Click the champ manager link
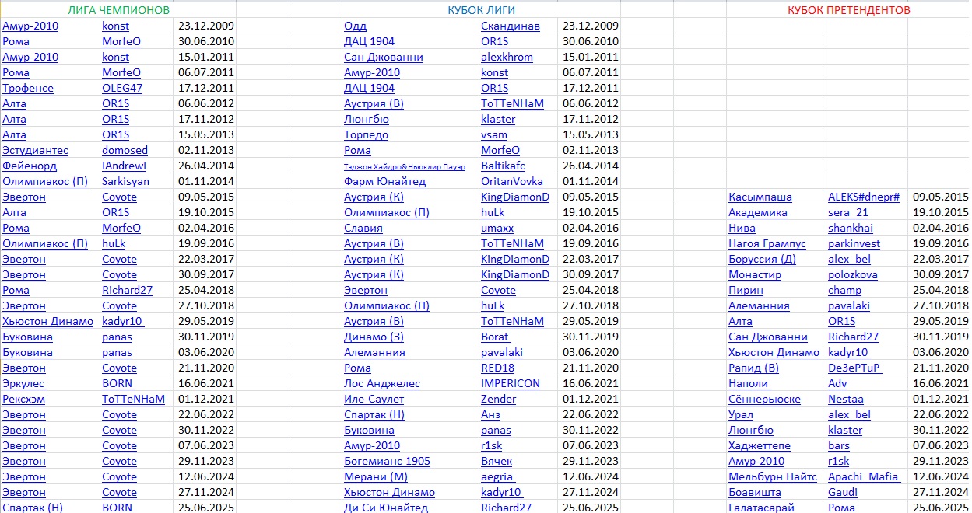972x513 pixels. tap(844, 290)
